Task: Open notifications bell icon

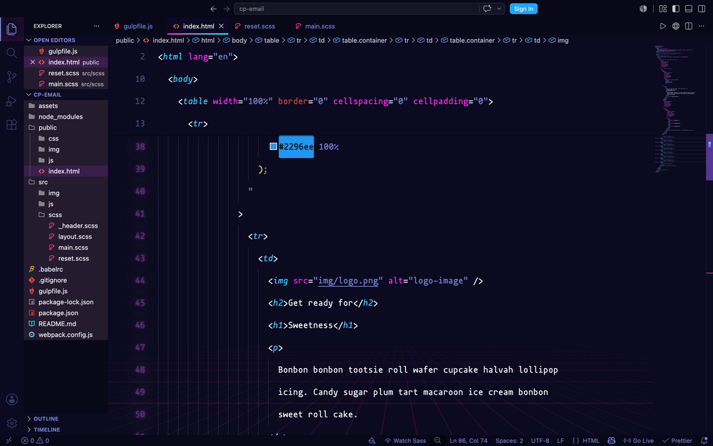Action: click(704, 441)
